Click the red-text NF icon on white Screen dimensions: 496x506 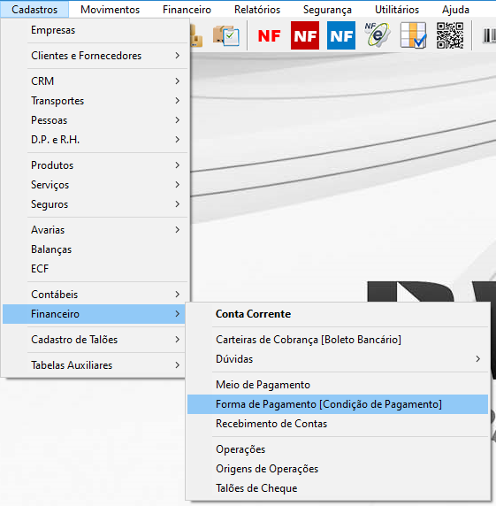269,35
